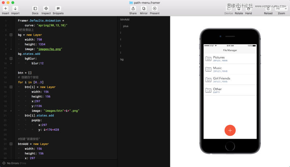
Task: Open the Docs panel
Action: coord(35,8)
